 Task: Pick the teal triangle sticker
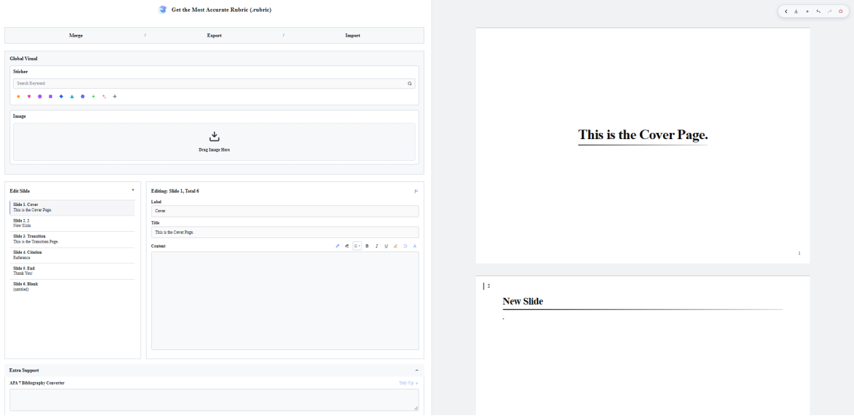(x=72, y=97)
